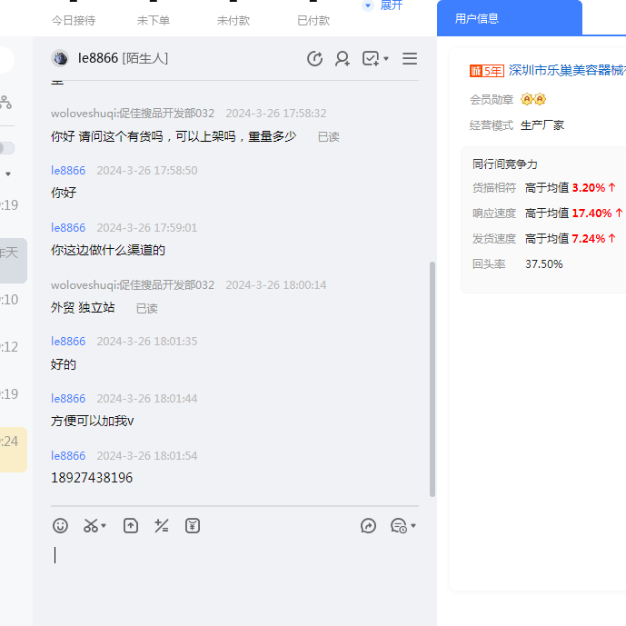Click into the message input box
626x626 pixels.
[227, 568]
